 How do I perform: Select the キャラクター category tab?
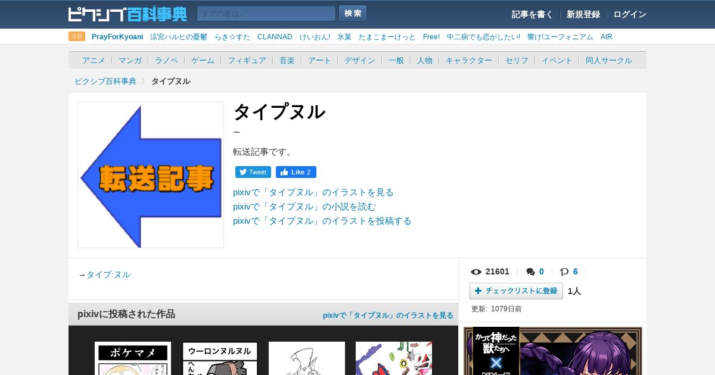[x=469, y=60]
